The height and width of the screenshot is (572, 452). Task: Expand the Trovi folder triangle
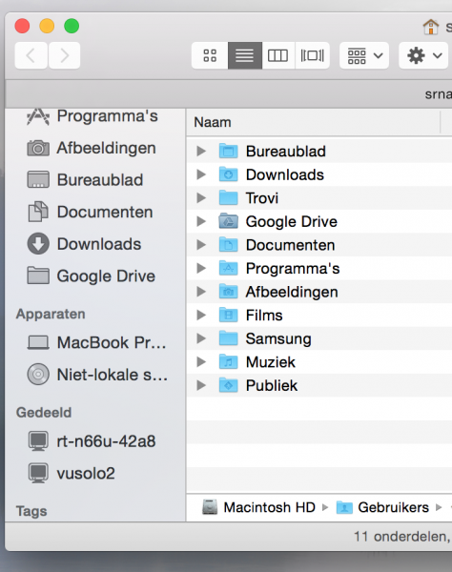pyautogui.click(x=201, y=197)
